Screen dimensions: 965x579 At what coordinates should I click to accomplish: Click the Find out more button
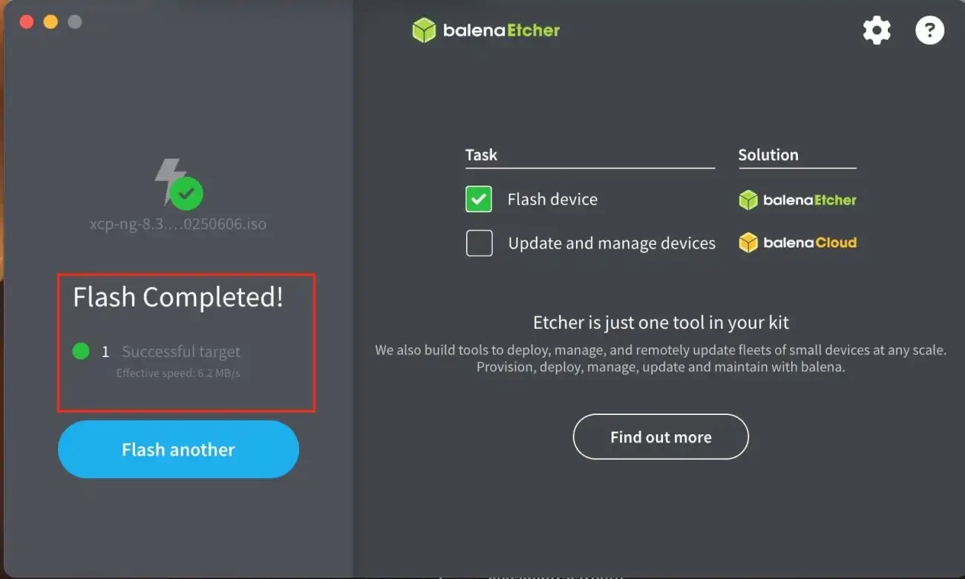(x=661, y=437)
